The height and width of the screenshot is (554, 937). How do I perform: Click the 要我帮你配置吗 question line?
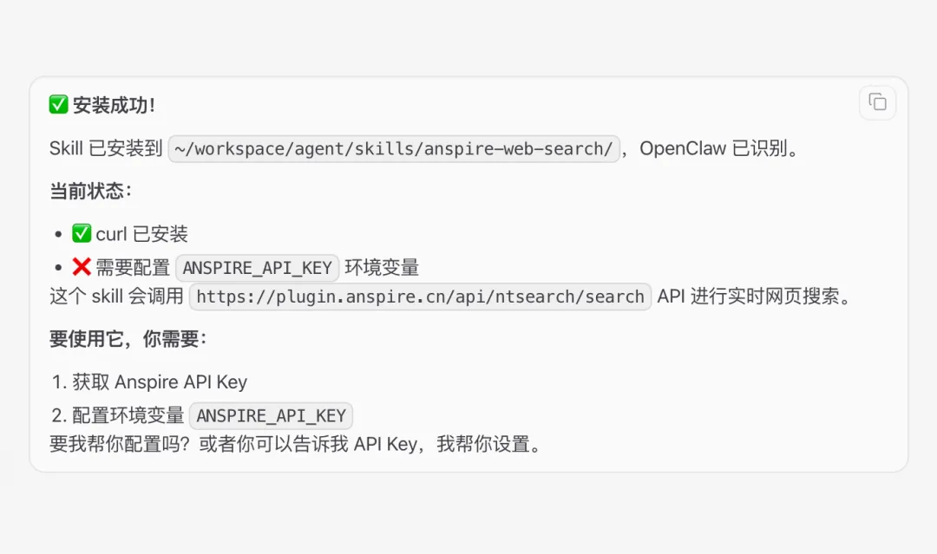[x=297, y=444]
